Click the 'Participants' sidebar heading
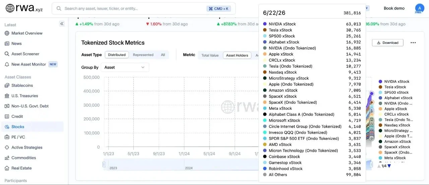The height and width of the screenshot is (185, 429). tap(16, 181)
